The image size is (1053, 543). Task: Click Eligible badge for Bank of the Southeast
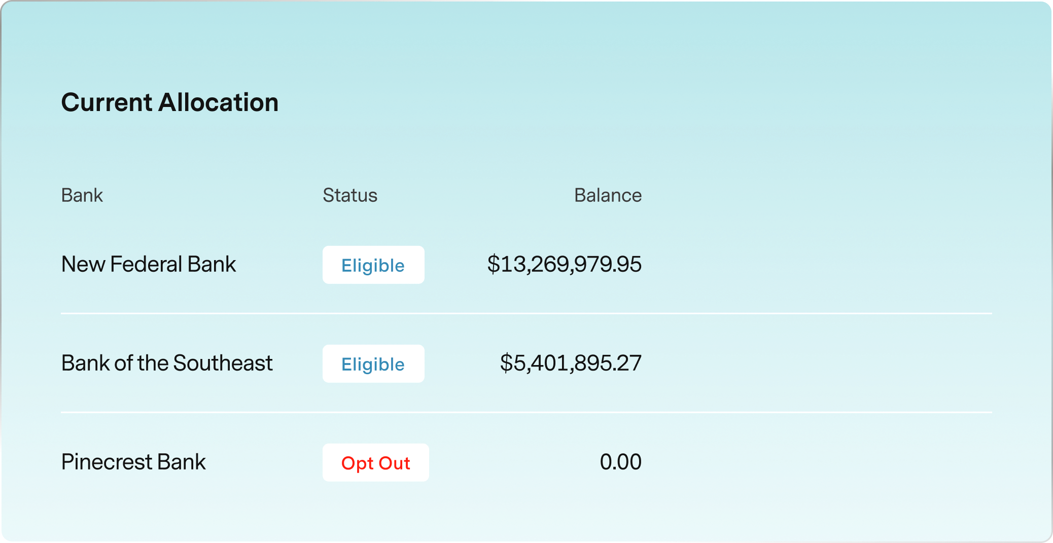tap(373, 364)
